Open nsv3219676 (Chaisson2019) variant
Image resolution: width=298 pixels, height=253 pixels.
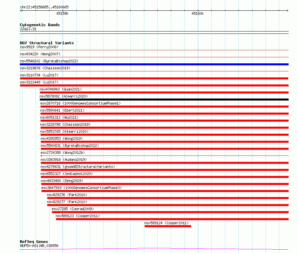click(45, 68)
